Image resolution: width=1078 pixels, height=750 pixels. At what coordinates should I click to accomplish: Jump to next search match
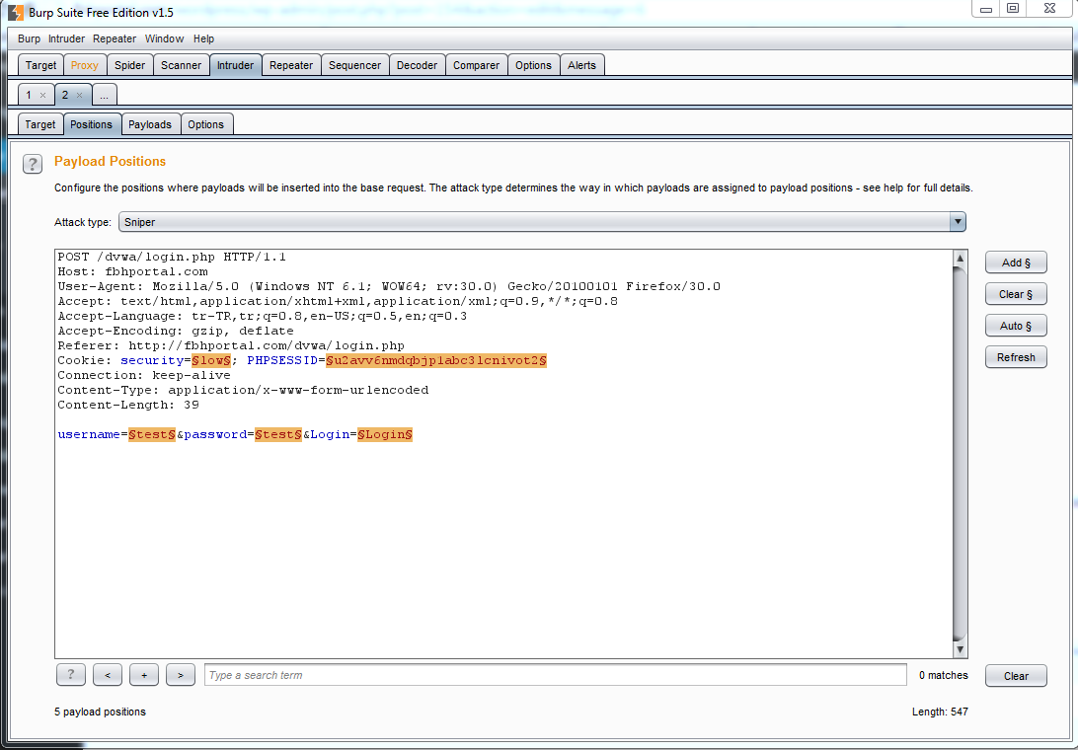point(180,675)
